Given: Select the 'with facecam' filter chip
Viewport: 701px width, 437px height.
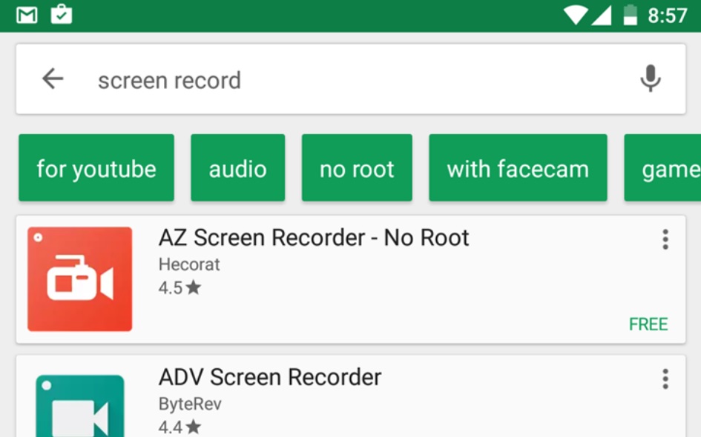Looking at the screenshot, I should [x=518, y=168].
